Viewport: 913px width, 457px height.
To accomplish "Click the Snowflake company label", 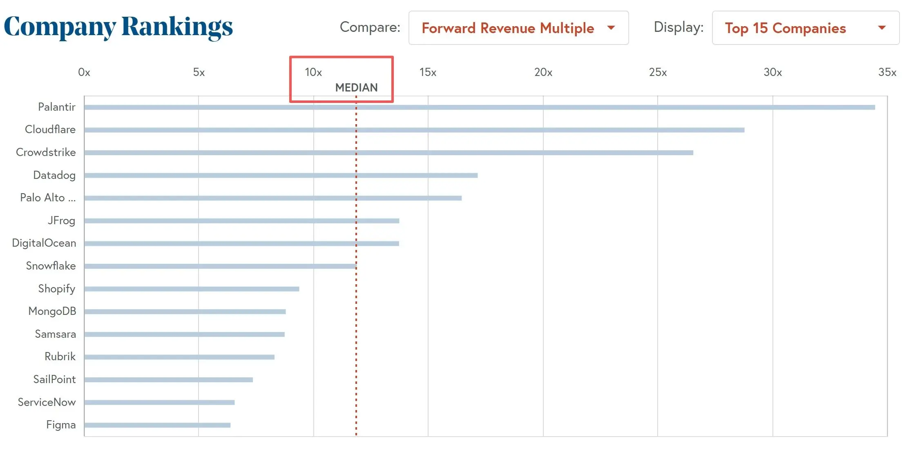I will [x=51, y=266].
